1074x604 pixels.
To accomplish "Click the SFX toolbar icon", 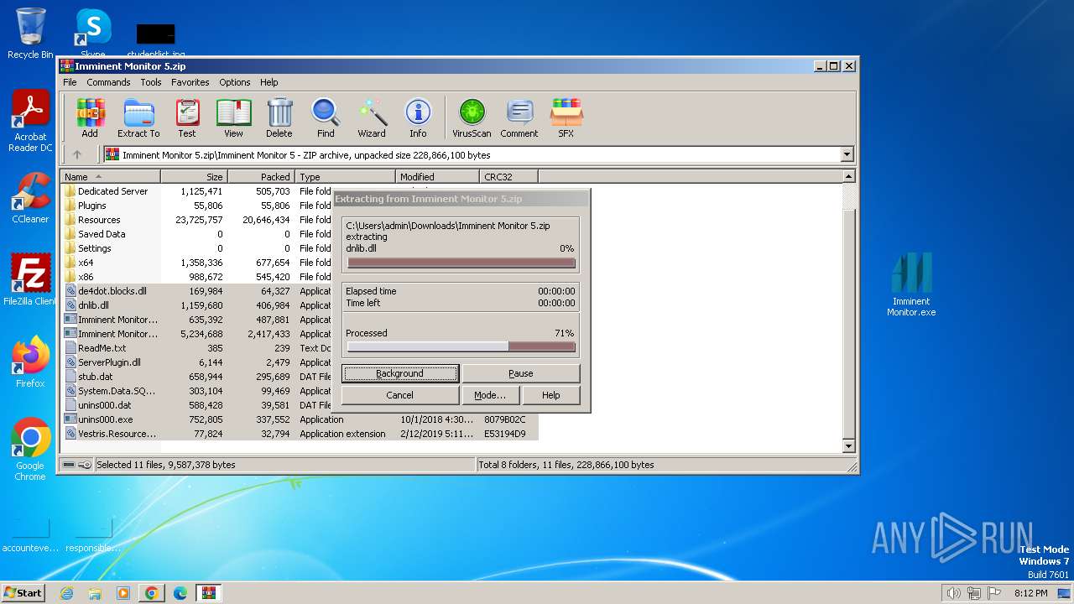I will point(566,118).
